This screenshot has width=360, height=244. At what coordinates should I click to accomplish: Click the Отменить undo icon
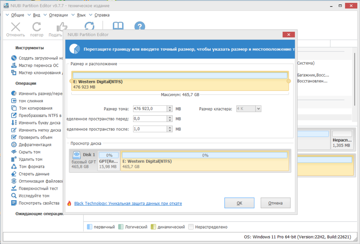pos(16,27)
